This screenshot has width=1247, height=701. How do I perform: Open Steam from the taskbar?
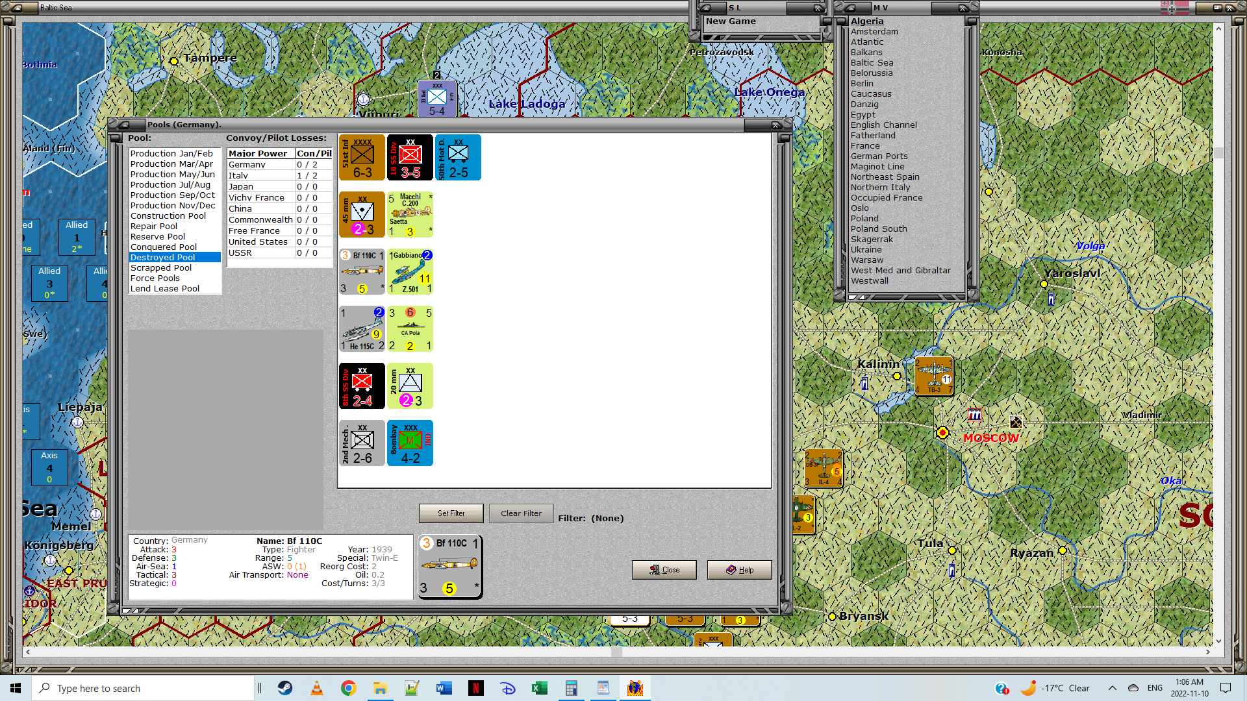coord(285,688)
